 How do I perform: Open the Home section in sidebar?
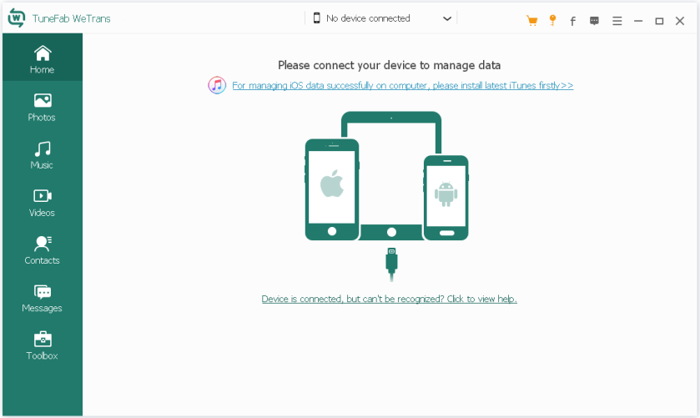point(42,58)
